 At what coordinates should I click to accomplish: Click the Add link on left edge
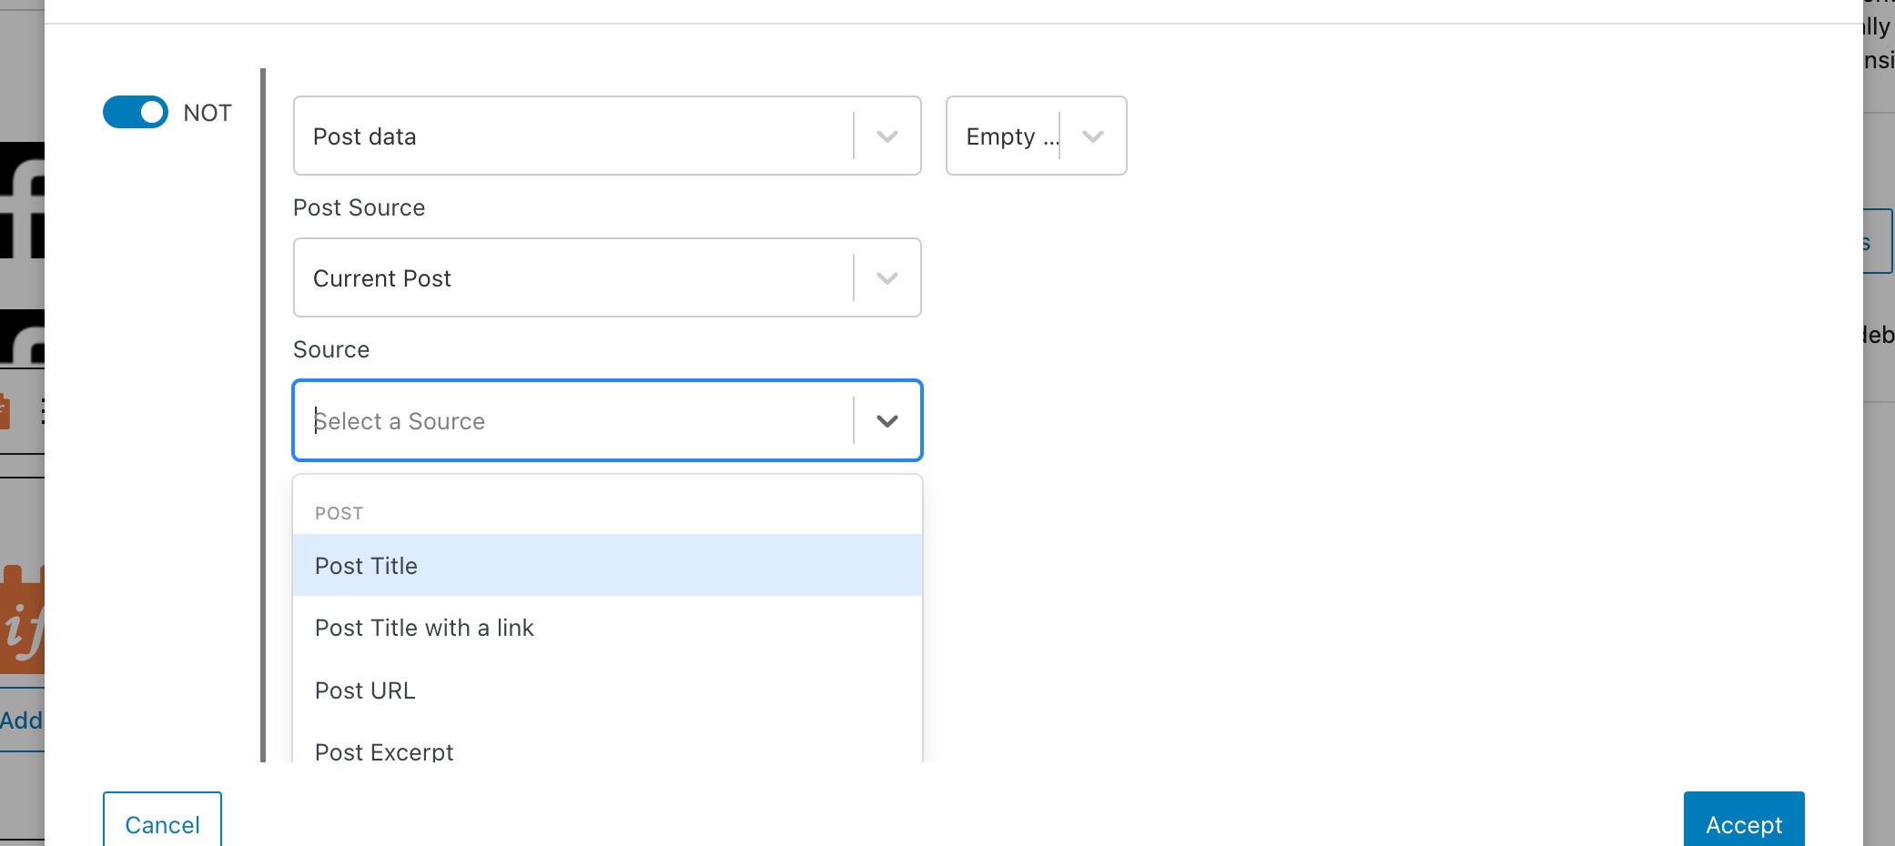click(22, 720)
